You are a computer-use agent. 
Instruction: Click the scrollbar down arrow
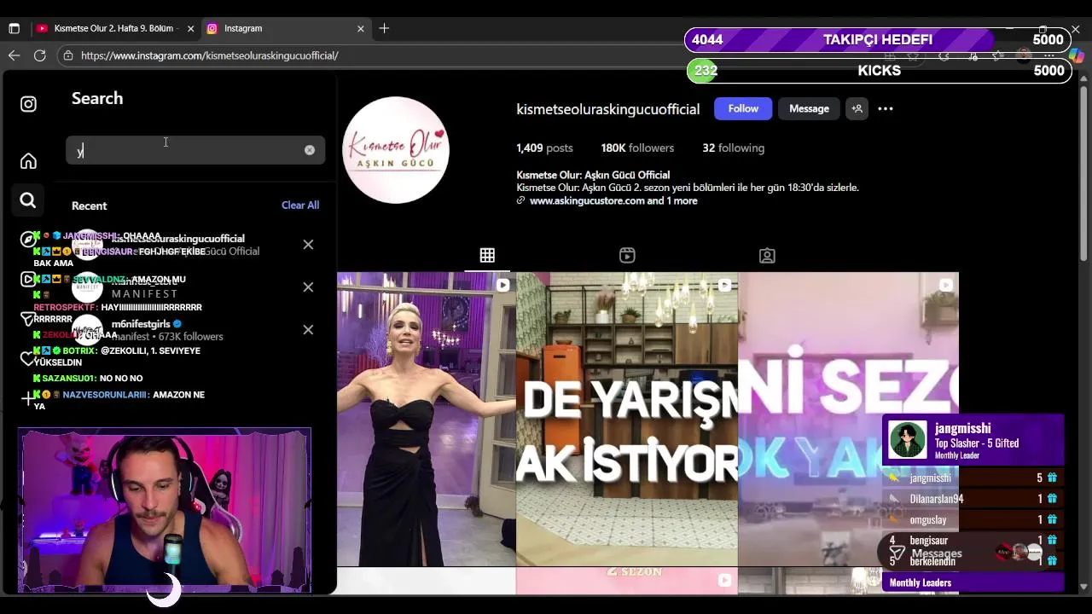click(x=1084, y=586)
